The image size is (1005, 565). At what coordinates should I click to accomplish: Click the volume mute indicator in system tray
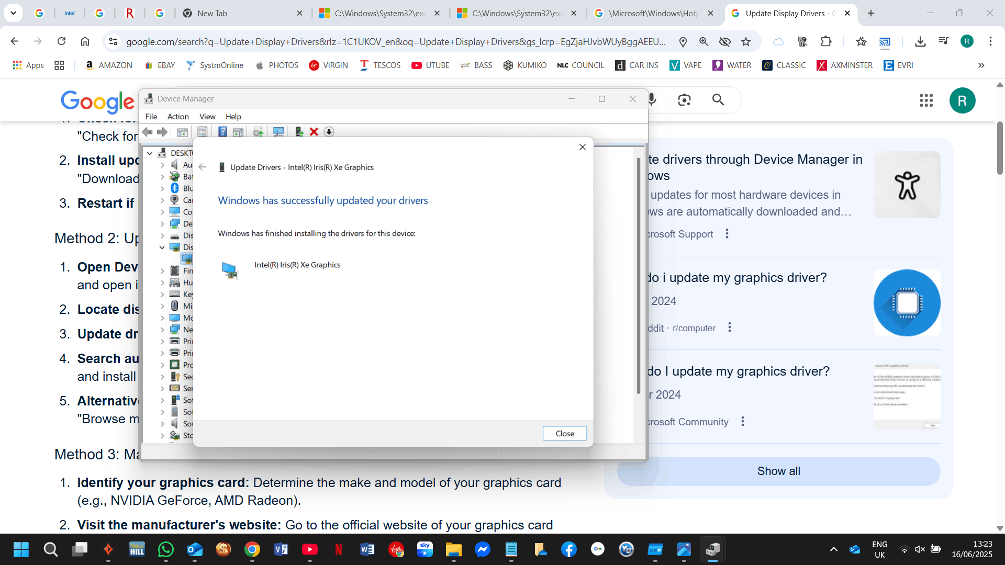(920, 549)
